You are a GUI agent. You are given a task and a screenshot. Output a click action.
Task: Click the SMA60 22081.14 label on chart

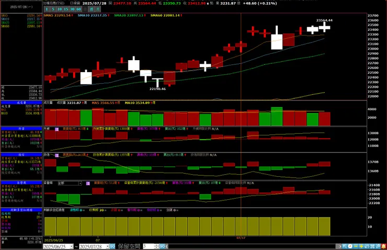click(x=166, y=15)
